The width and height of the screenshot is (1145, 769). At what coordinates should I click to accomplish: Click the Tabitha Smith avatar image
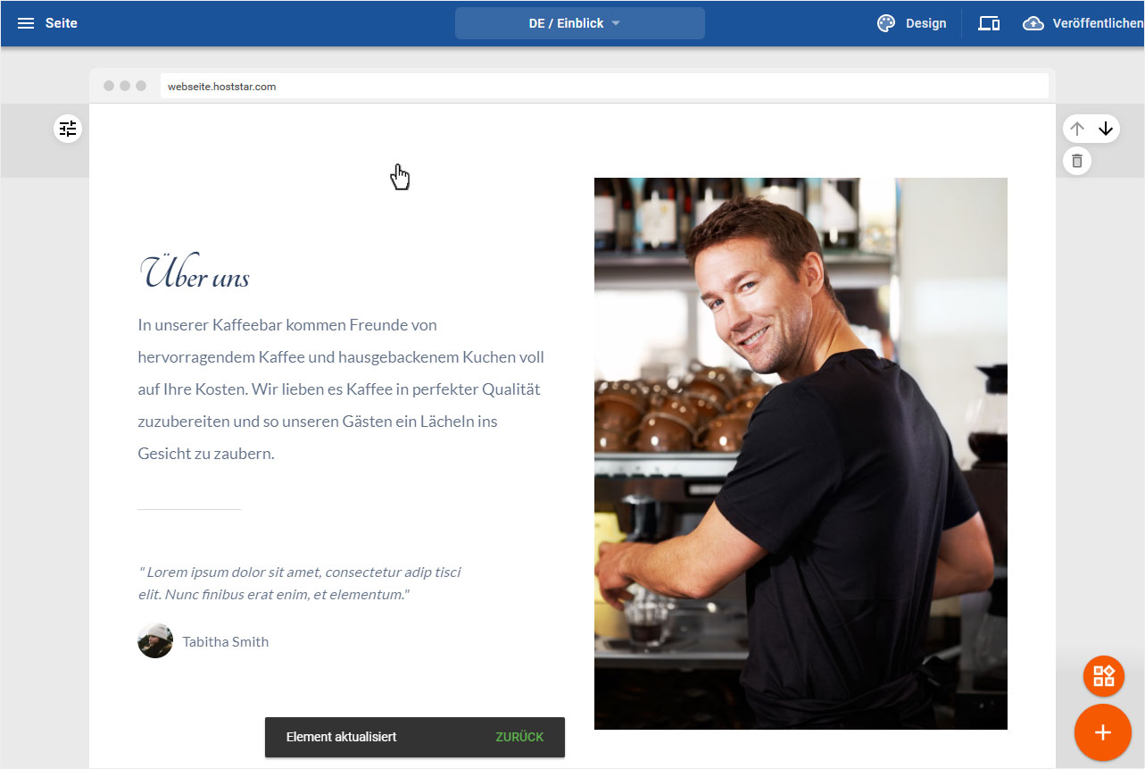pyautogui.click(x=155, y=640)
